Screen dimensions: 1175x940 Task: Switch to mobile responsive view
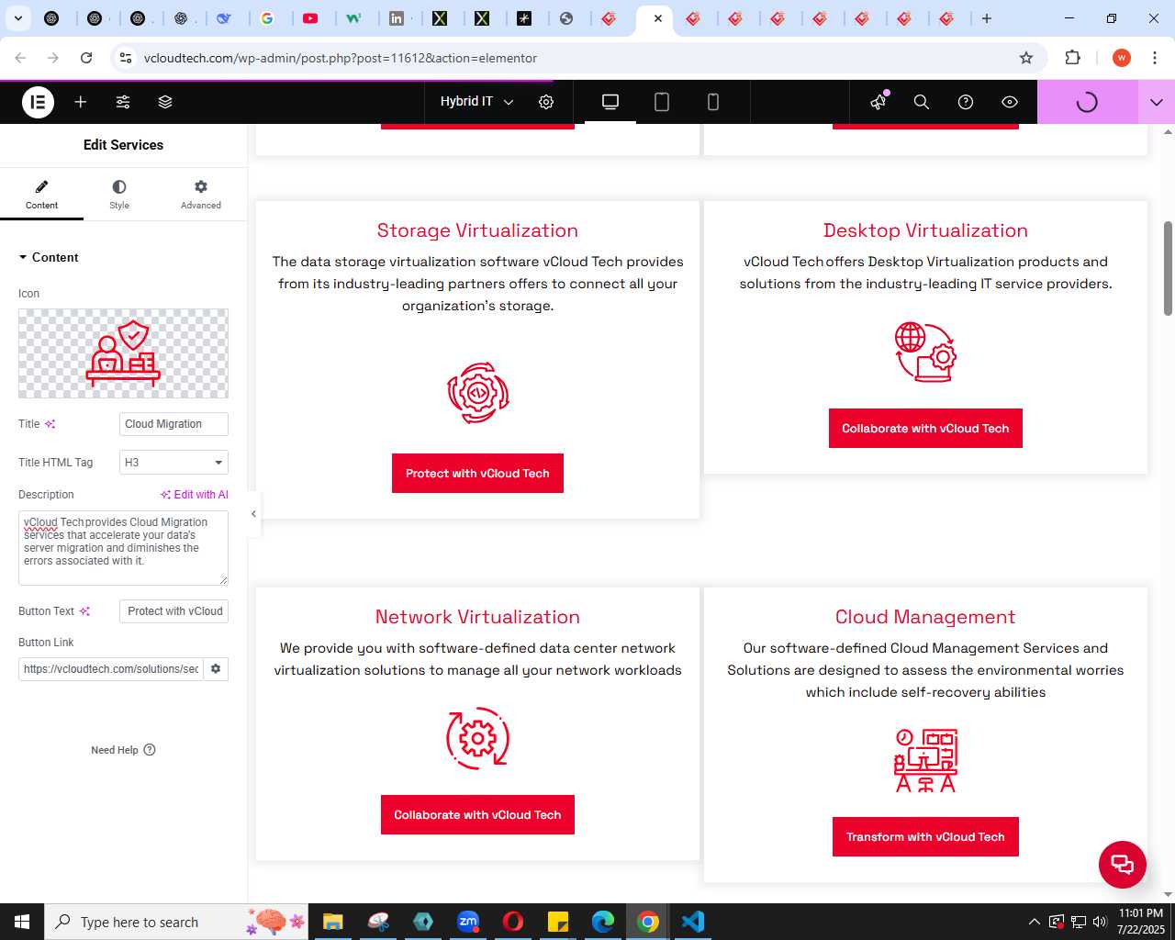(x=713, y=102)
